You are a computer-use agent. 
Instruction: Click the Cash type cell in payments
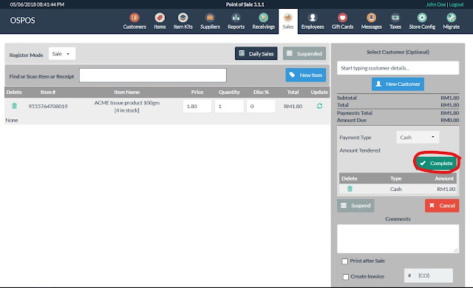396,190
